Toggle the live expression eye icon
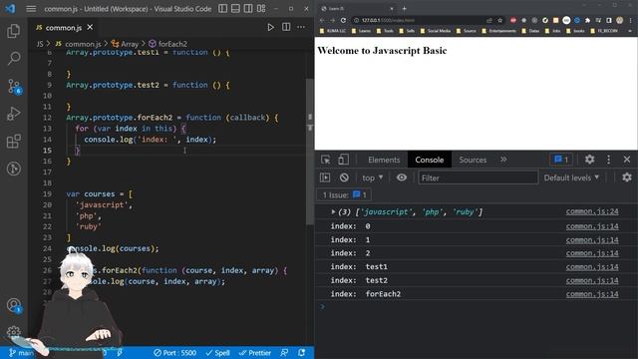This screenshot has width=638, height=359. [401, 178]
